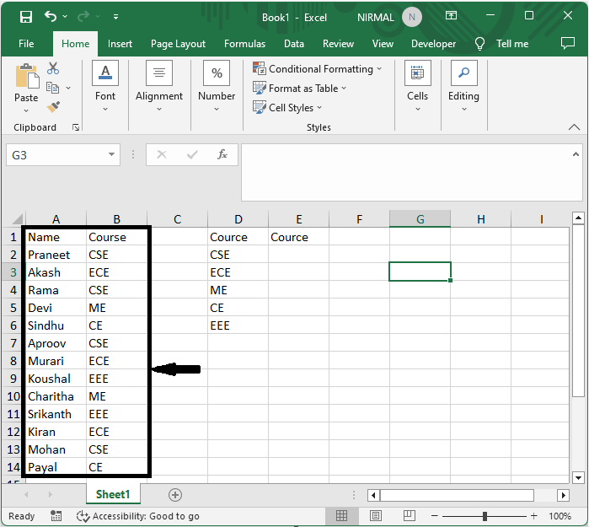Click the Enter checkmark formula button
The height and width of the screenshot is (527, 589).
192,154
